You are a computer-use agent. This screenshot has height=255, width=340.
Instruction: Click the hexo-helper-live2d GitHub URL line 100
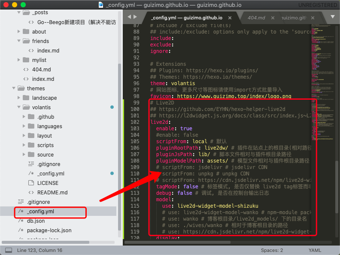pos(222,109)
